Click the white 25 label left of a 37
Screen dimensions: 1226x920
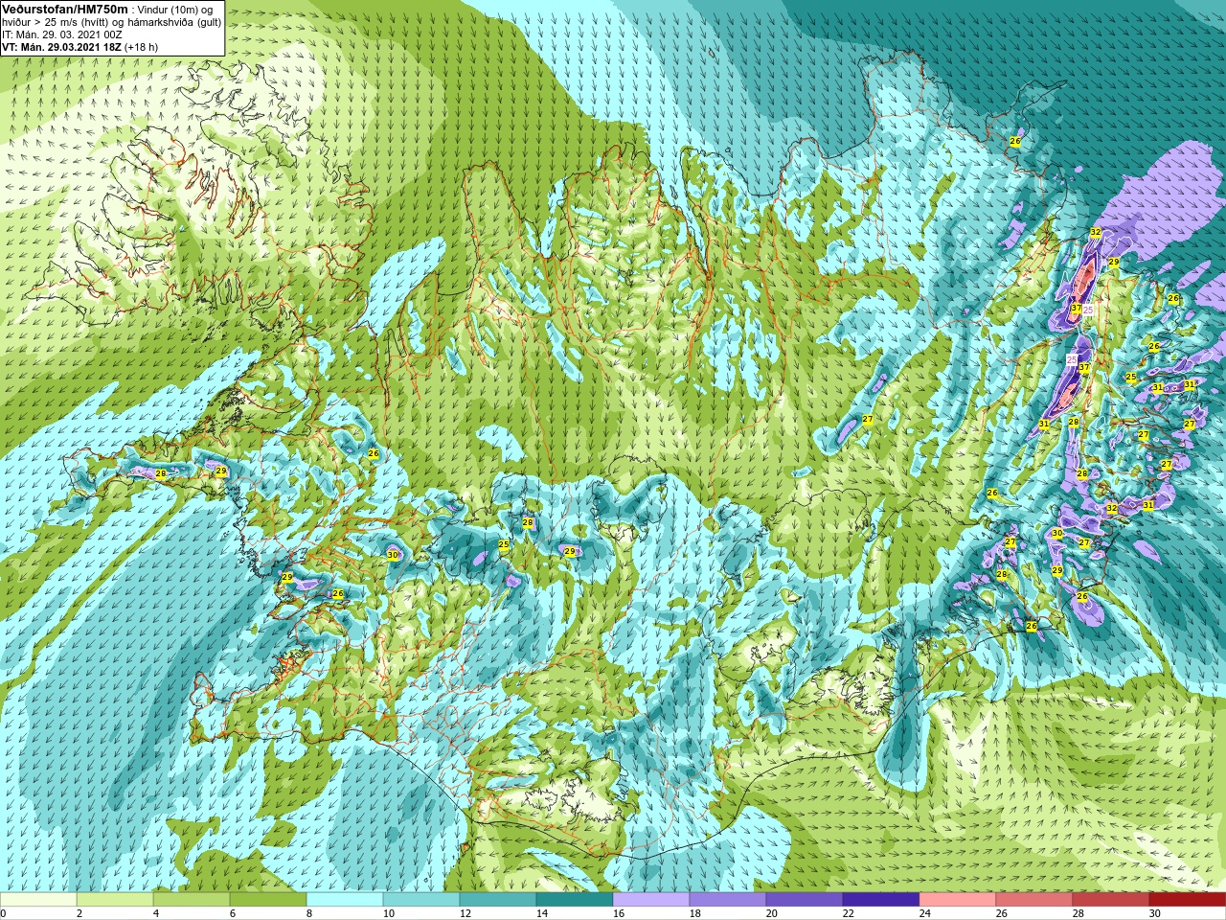pos(1072,360)
